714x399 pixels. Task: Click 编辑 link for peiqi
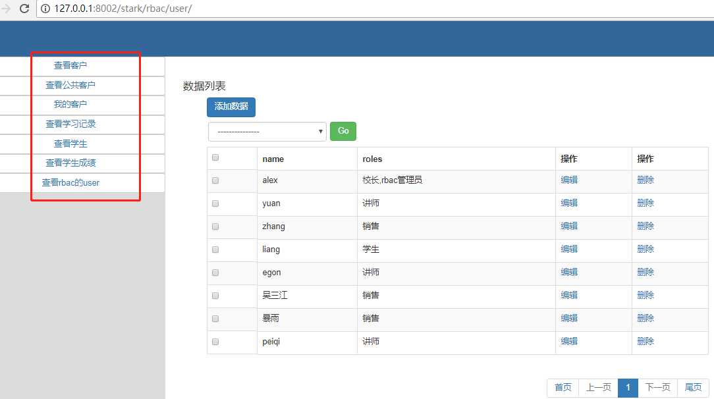(x=568, y=341)
